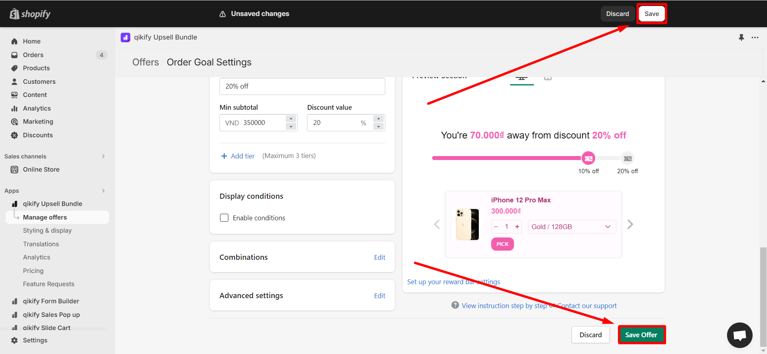
Task: Open the chat support bubble
Action: 740,335
